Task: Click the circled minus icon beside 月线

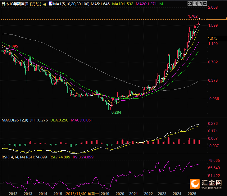Action: [45, 4]
